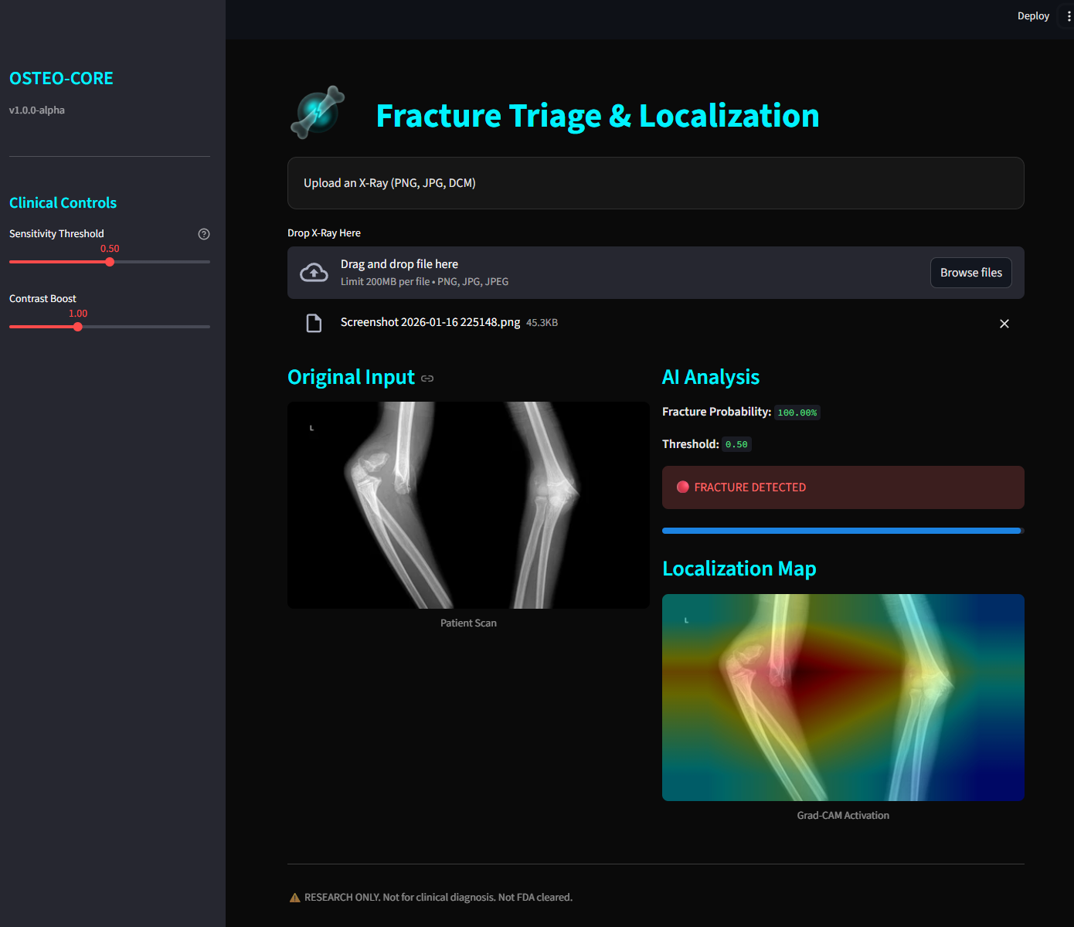Image resolution: width=1074 pixels, height=927 pixels.
Task: Click the anchor link icon beside Original Input
Action: click(x=427, y=379)
